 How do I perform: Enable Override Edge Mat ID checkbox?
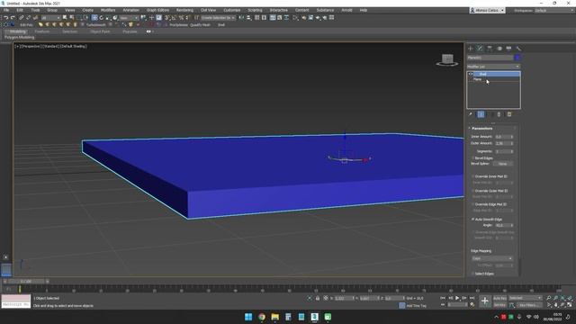pos(473,204)
